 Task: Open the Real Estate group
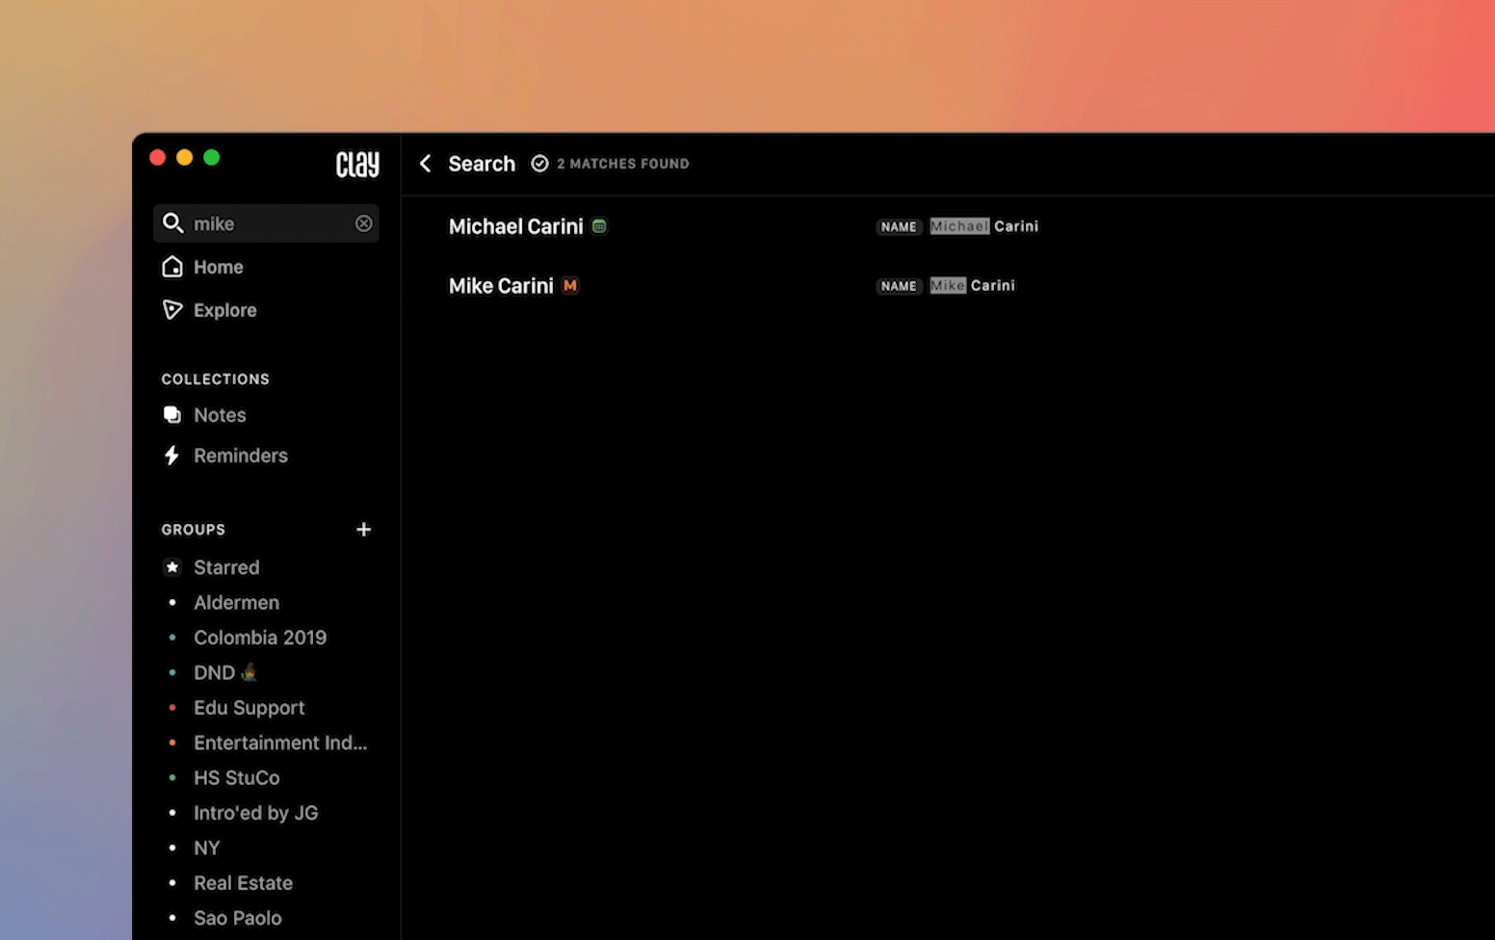[243, 882]
